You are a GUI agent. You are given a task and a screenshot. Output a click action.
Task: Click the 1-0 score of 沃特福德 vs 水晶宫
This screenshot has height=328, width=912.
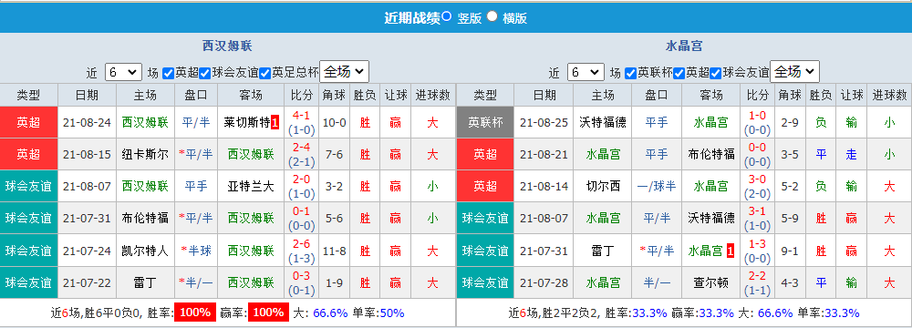[x=757, y=116]
